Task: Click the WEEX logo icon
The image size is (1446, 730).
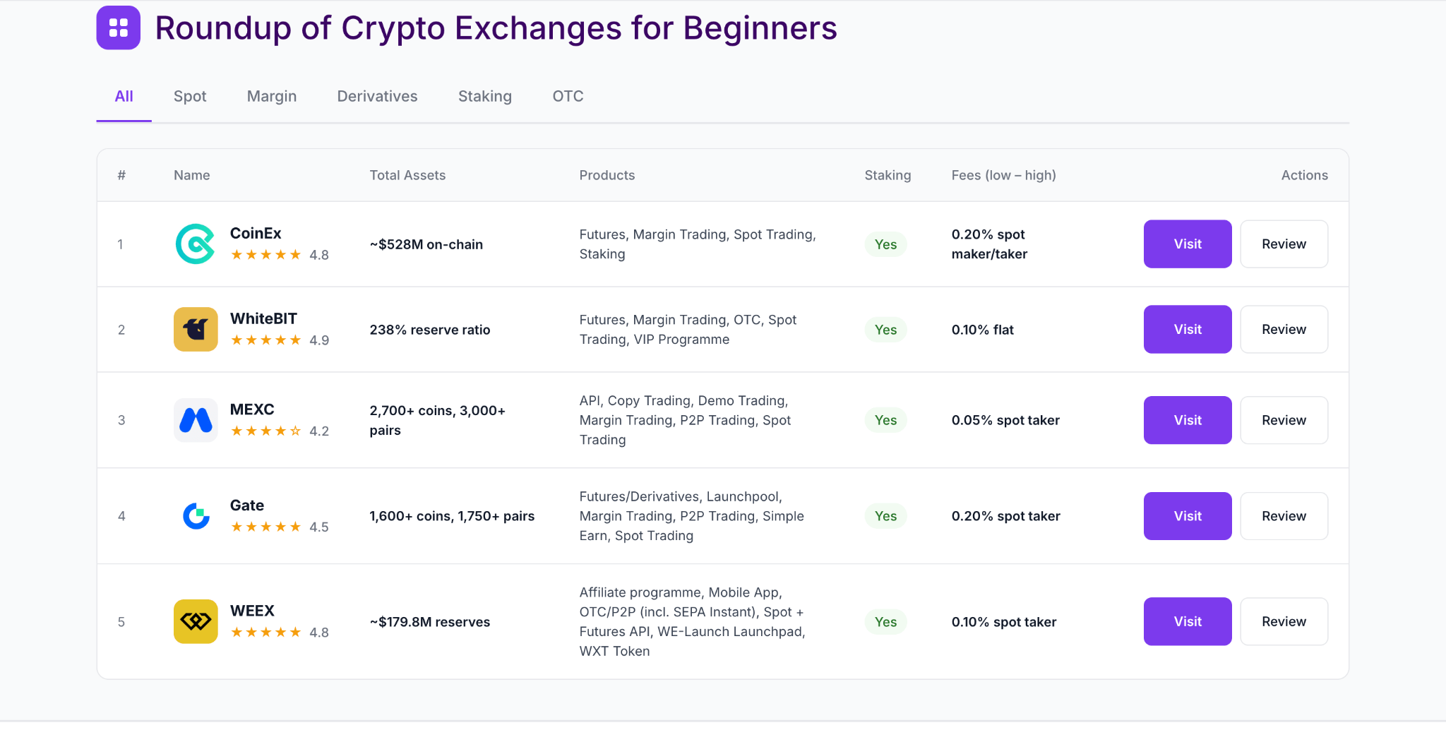Action: 196,622
